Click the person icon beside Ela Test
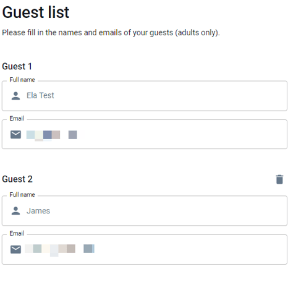Viewport: 288px width, 282px height. click(15, 96)
